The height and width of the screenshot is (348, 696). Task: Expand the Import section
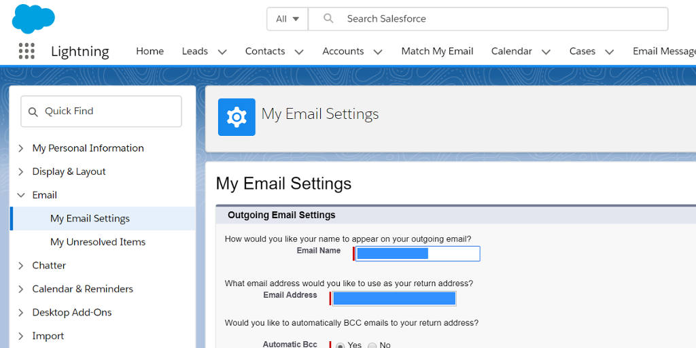click(21, 336)
